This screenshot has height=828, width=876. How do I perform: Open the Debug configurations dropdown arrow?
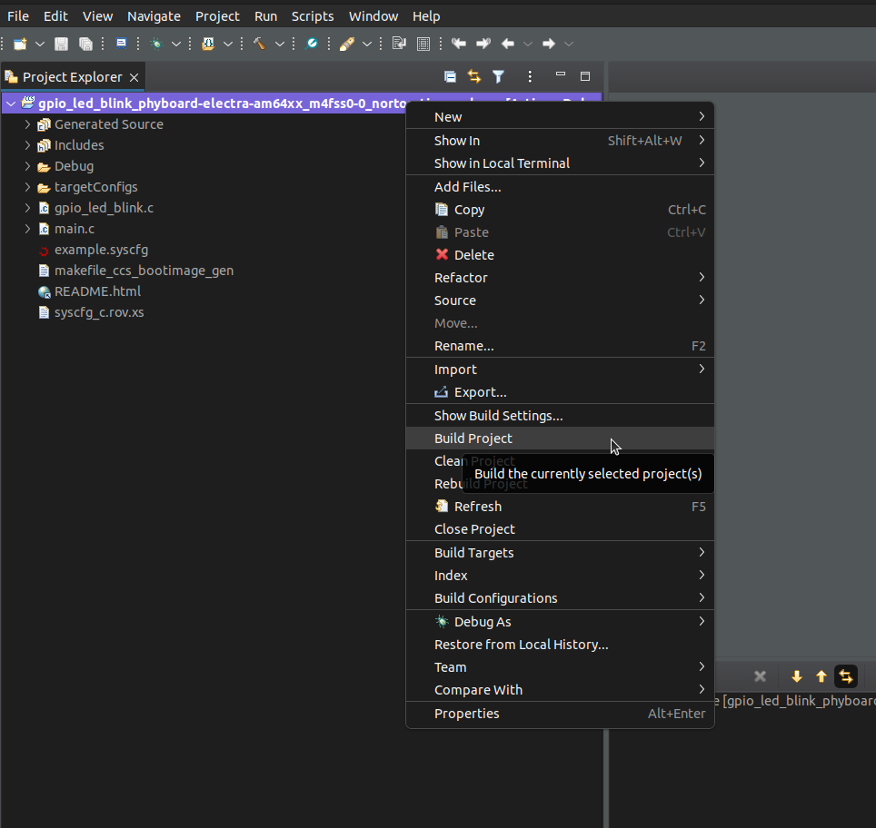click(x=176, y=44)
